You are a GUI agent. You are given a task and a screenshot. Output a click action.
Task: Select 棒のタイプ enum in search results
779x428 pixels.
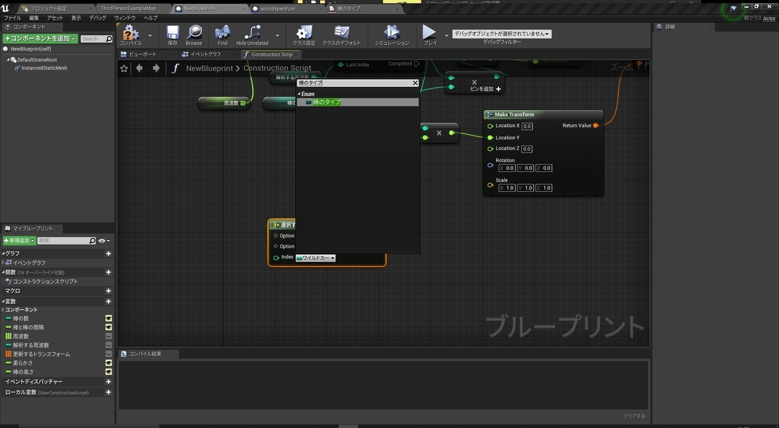click(x=327, y=102)
